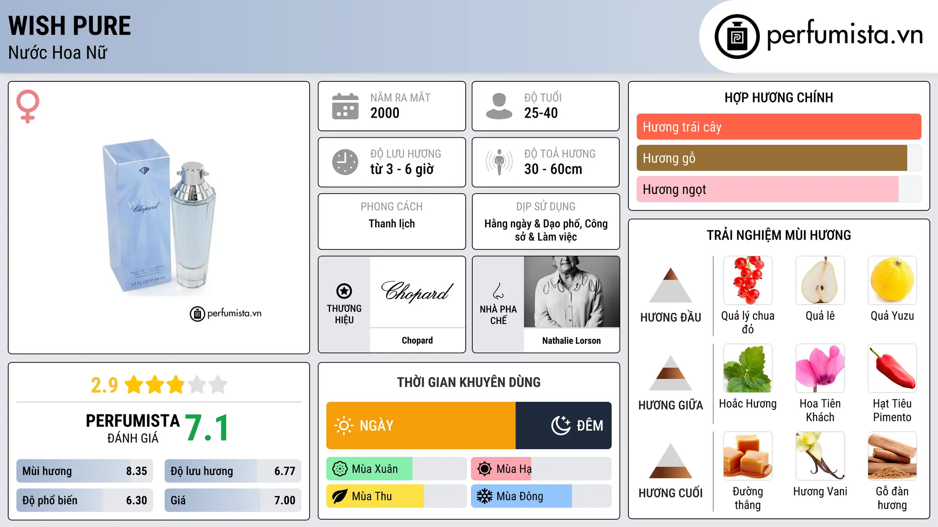Click the Thời Gian Khuyên Dùng heading
The width and height of the screenshot is (938, 527).
[469, 382]
